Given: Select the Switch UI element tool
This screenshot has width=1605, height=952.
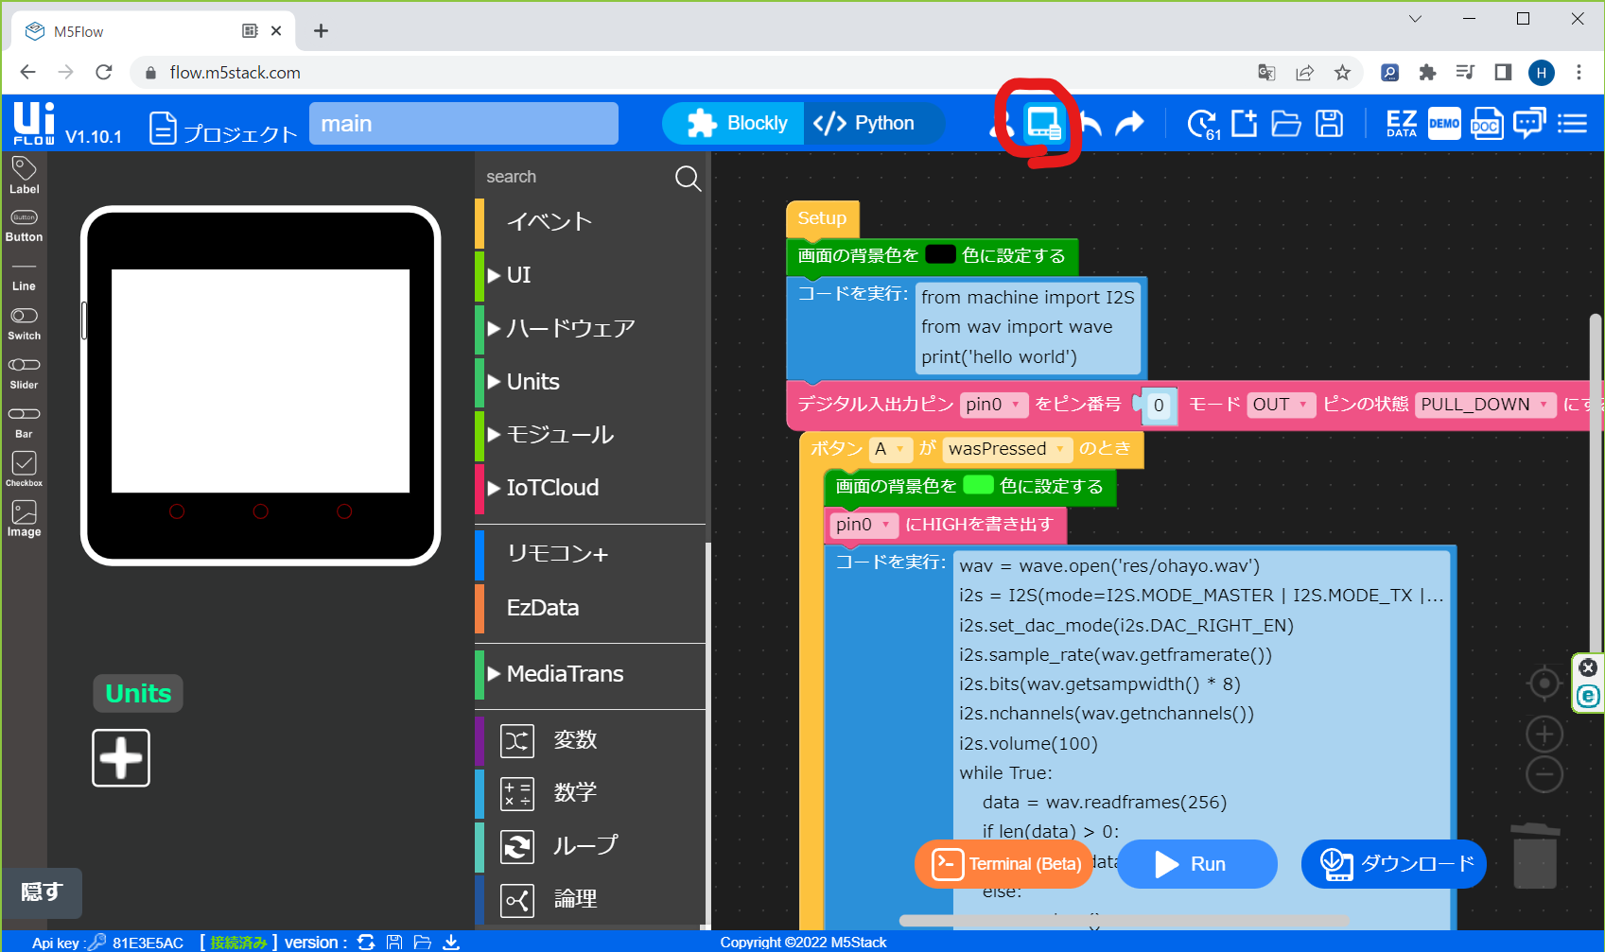Looking at the screenshot, I should tap(24, 324).
